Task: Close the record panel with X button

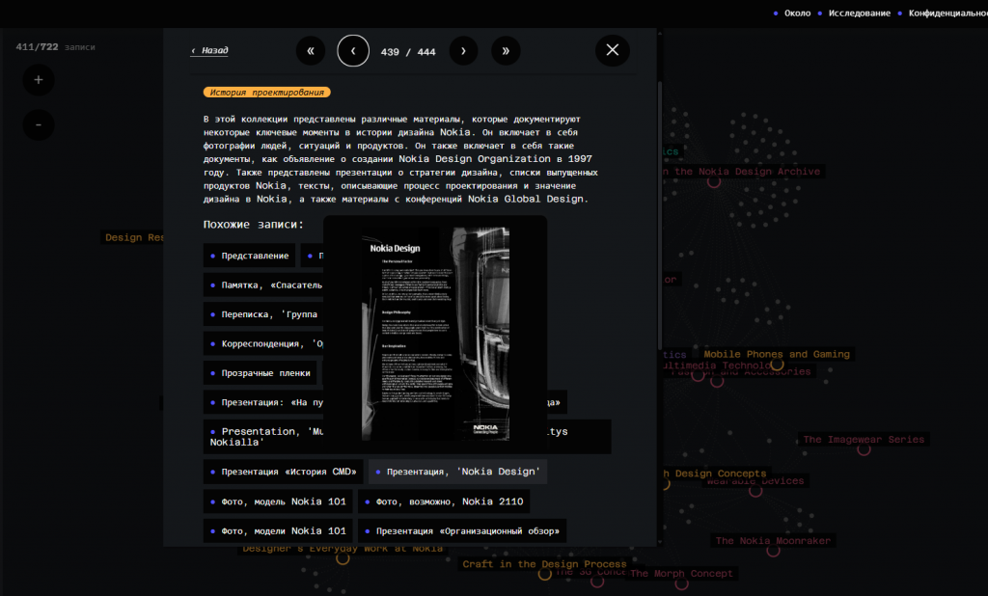Action: [612, 50]
